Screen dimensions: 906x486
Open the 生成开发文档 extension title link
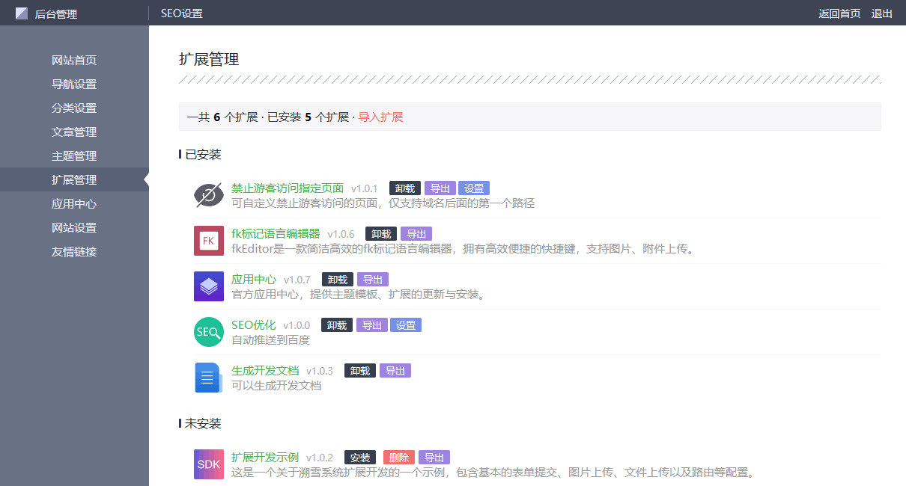click(265, 371)
